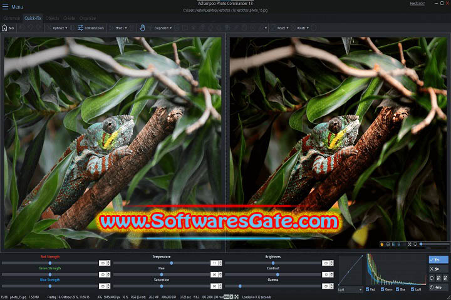
Task: Click the status bar four-arrow icon
Action: [237, 297]
